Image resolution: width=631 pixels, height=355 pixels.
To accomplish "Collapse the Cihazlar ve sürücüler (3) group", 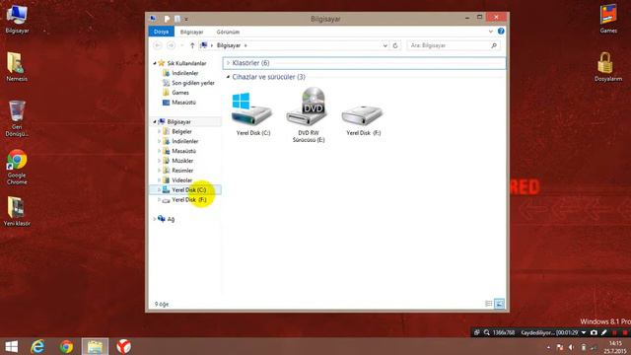I will click(x=228, y=77).
